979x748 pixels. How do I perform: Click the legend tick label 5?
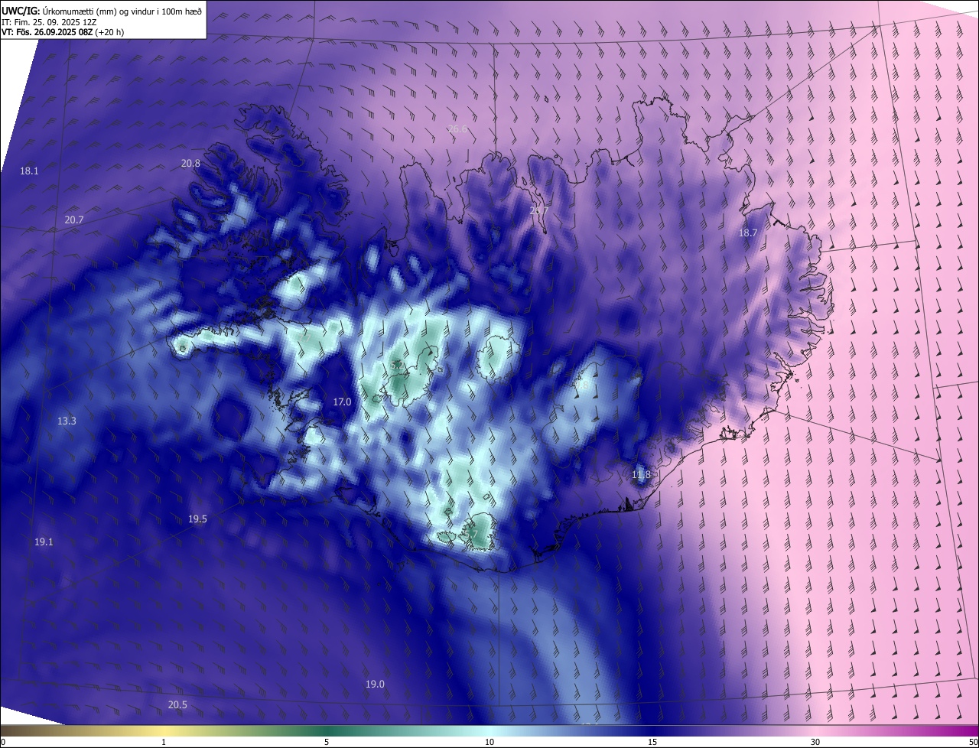point(327,742)
